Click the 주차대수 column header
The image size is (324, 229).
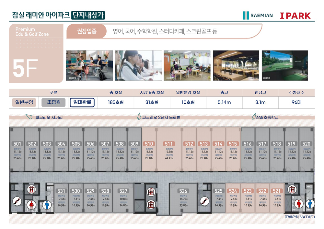pyautogui.click(x=296, y=93)
